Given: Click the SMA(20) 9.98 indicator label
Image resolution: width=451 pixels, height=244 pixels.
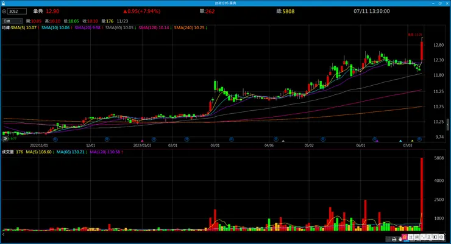Looking at the screenshot, I should pos(87,28).
